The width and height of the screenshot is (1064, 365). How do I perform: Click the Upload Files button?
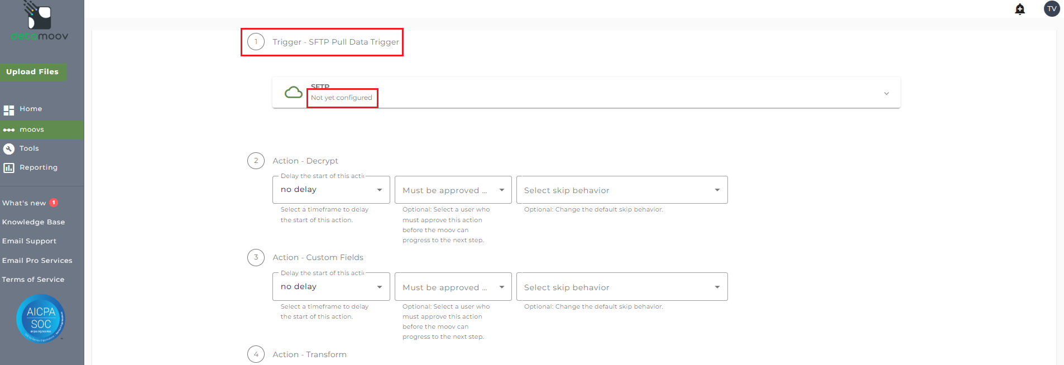coord(32,72)
